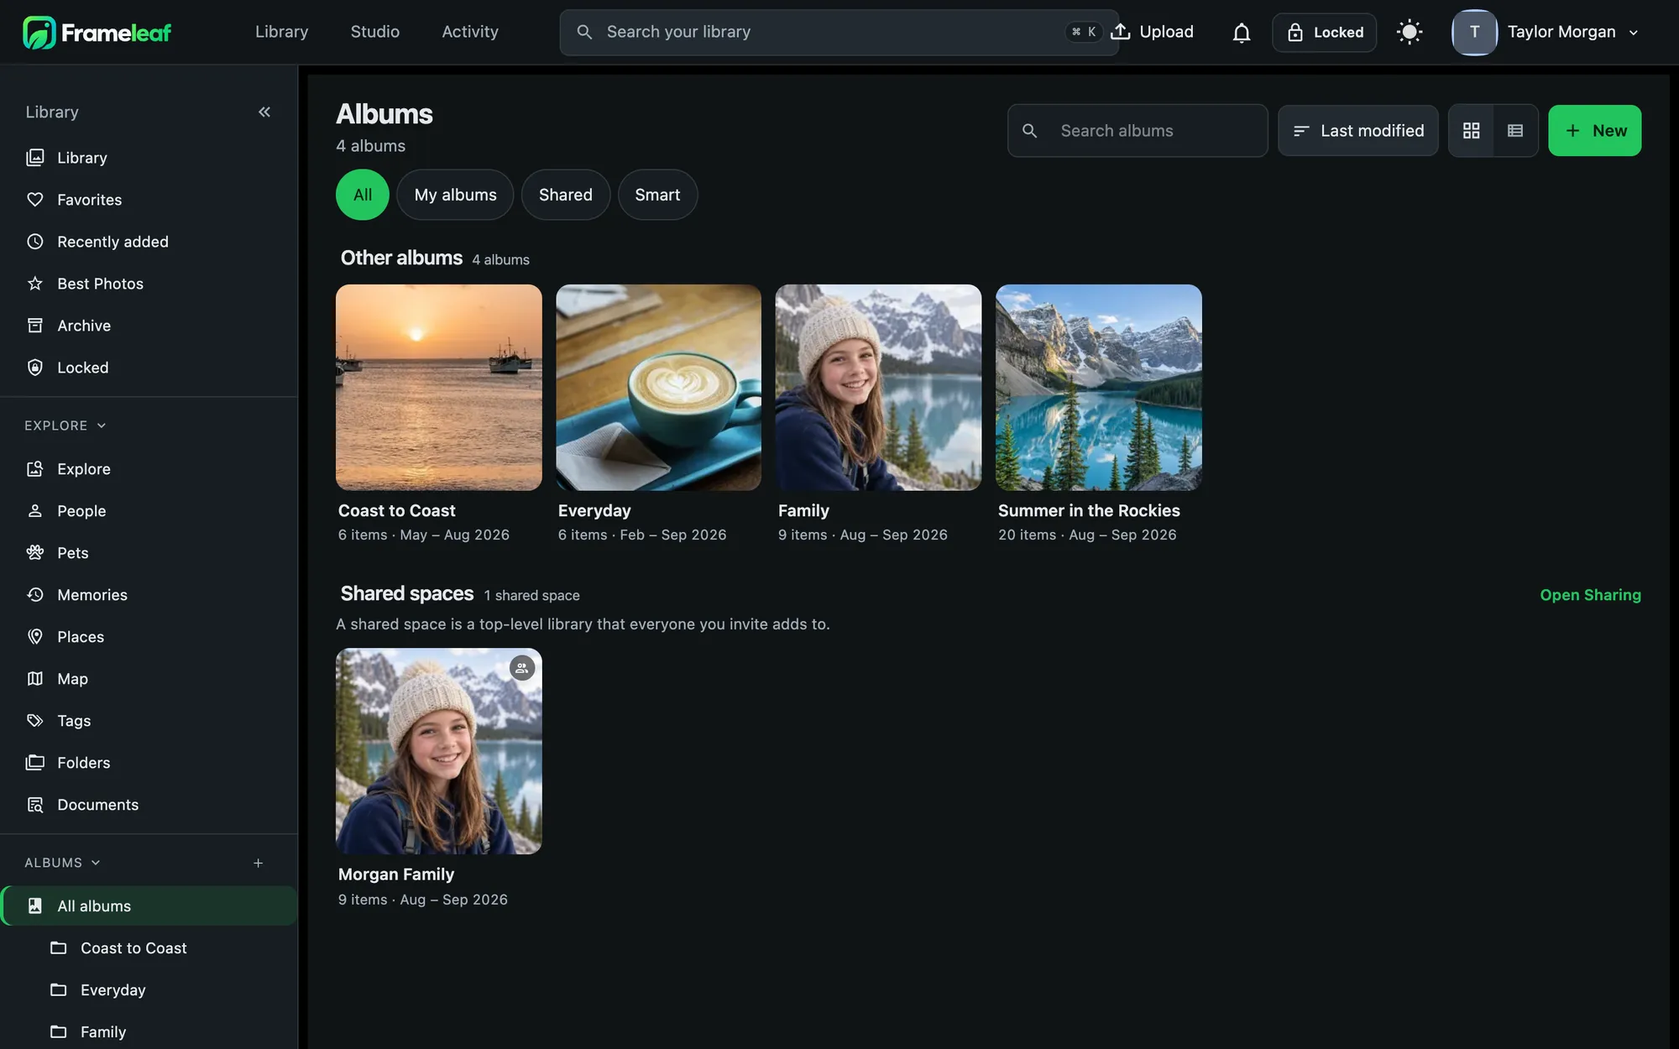The width and height of the screenshot is (1679, 1049).
Task: Open Tags in sidebar
Action: [149, 721]
